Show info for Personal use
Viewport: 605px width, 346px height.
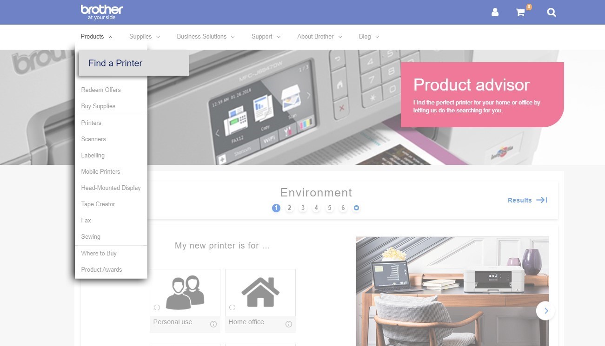(x=213, y=324)
